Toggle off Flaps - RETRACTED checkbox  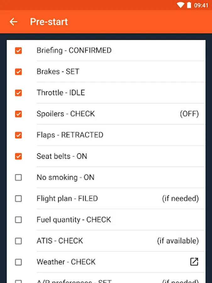tap(19, 135)
